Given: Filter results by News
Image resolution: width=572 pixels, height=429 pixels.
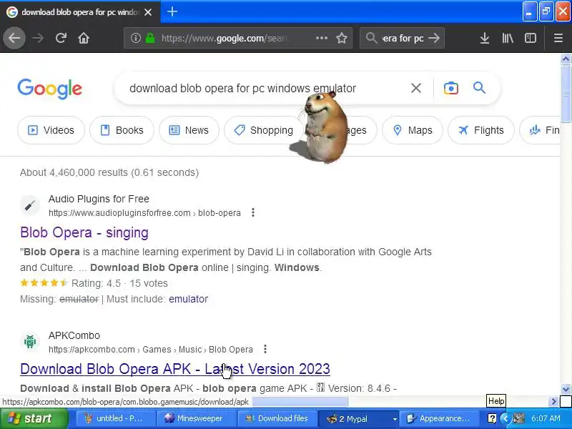Looking at the screenshot, I should tap(189, 130).
